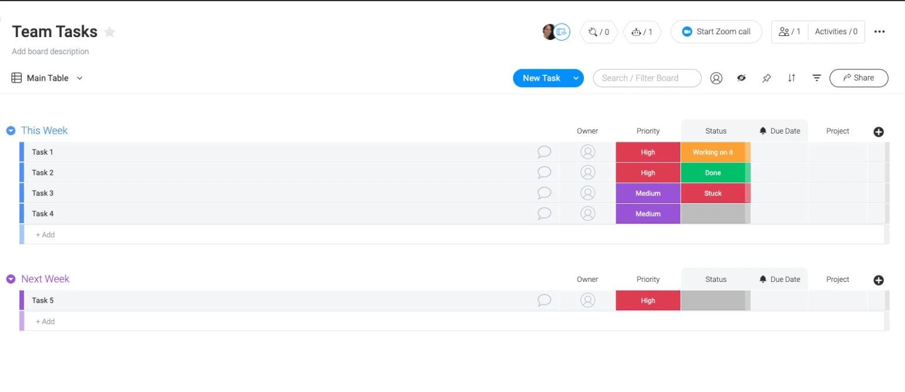Image resolution: width=905 pixels, height=392 pixels.
Task: Filter the board by person
Action: point(716,78)
